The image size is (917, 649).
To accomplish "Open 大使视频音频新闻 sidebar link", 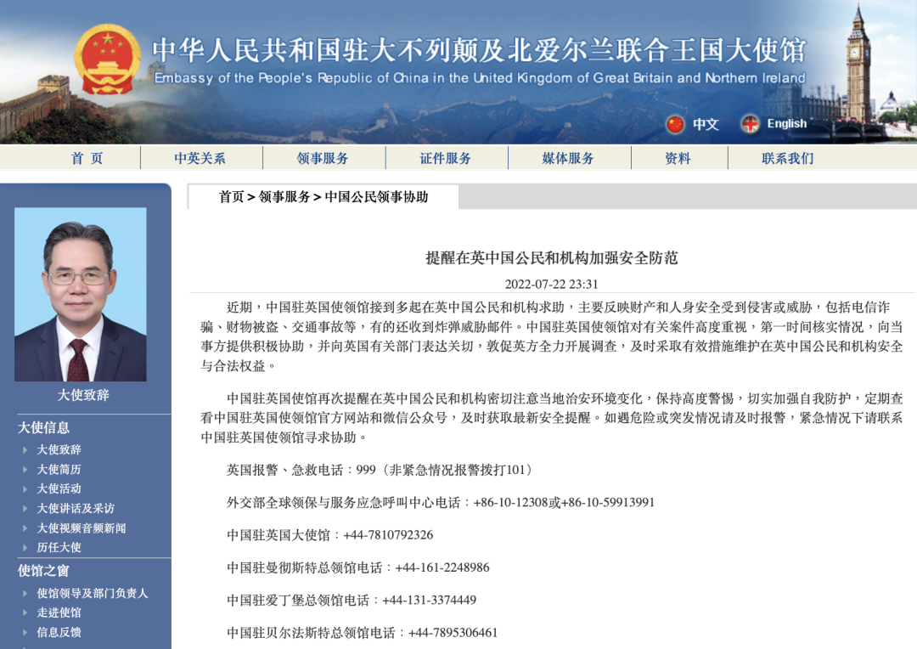I will pyautogui.click(x=82, y=528).
